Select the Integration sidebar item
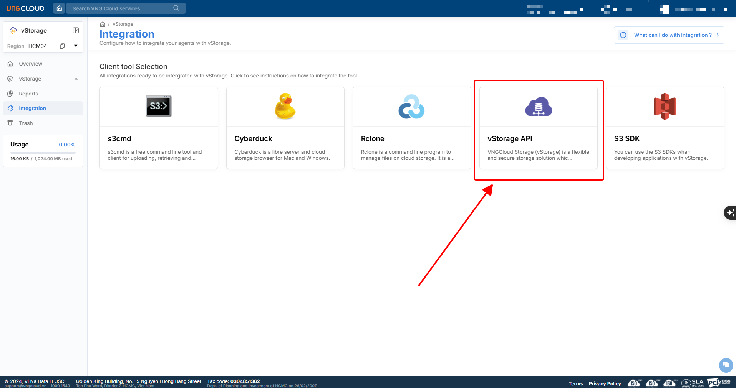 32,108
